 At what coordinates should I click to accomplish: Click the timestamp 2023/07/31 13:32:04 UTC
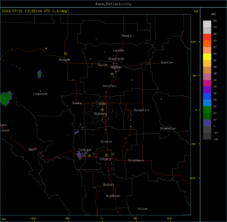tap(26, 11)
